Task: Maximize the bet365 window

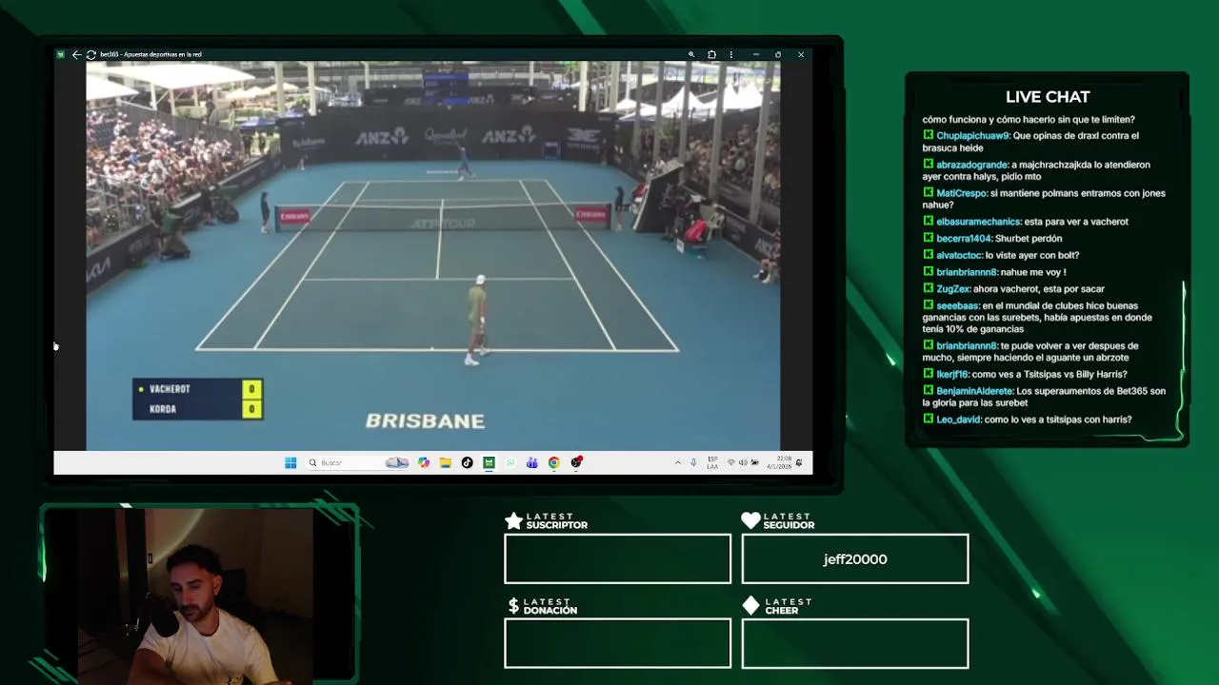Action: 778,54
